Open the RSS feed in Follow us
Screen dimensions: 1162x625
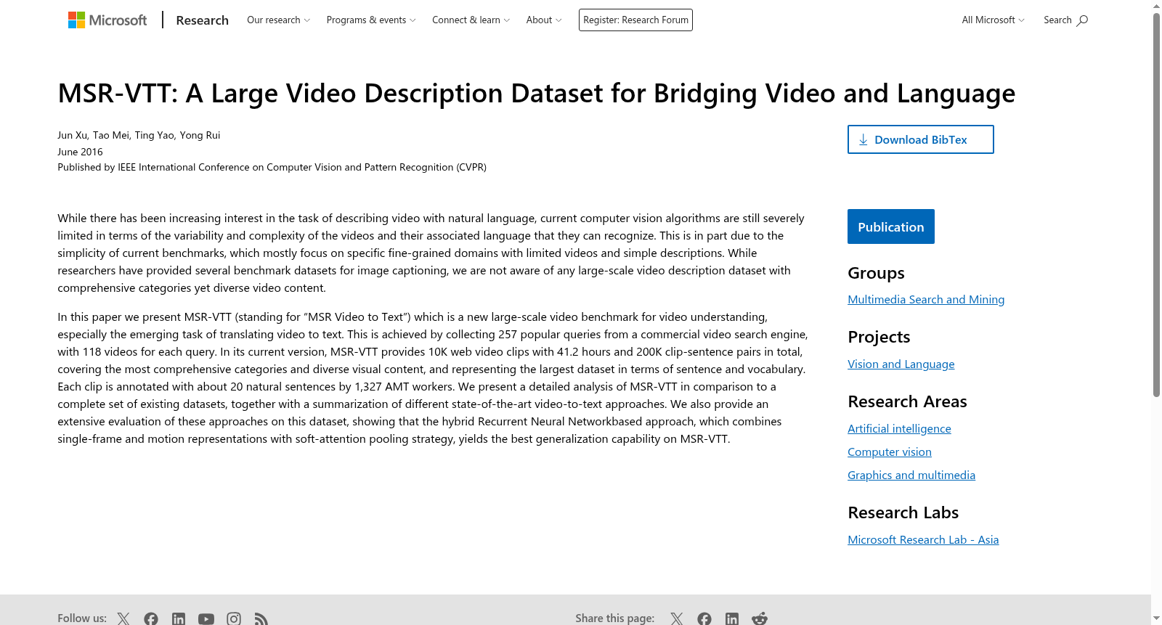click(261, 618)
